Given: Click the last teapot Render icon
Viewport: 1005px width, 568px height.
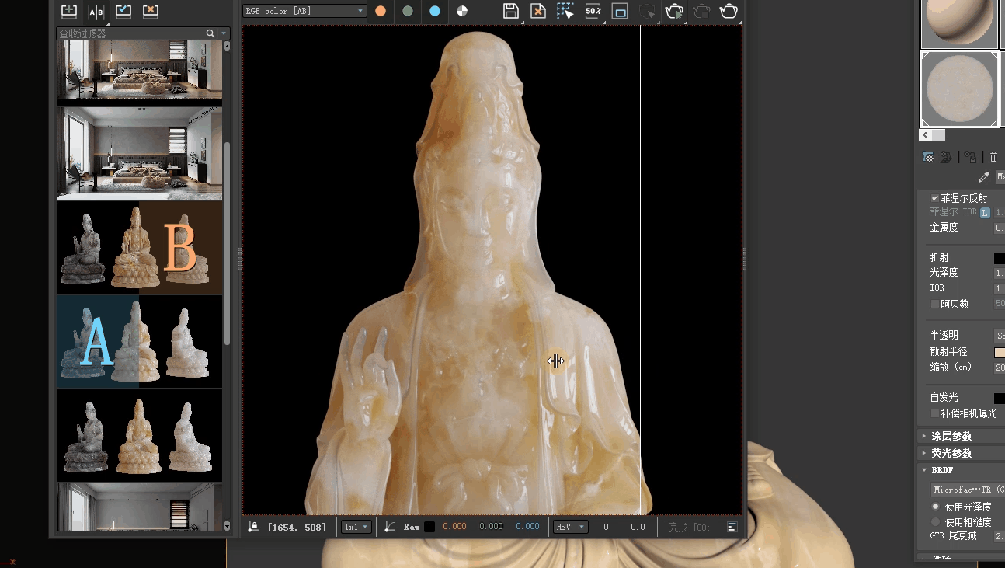Looking at the screenshot, I should pyautogui.click(x=729, y=11).
